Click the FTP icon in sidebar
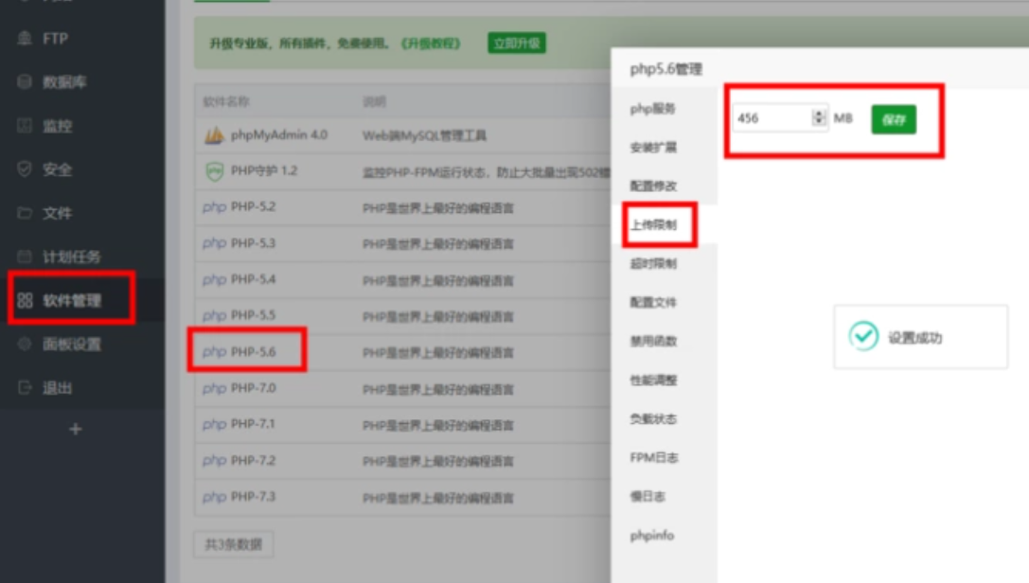The height and width of the screenshot is (583, 1029). (x=25, y=39)
